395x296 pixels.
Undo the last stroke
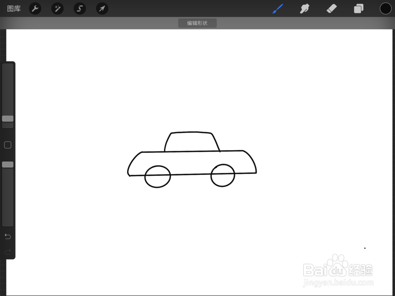coord(8,236)
